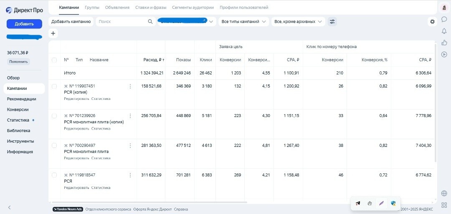Click the Пополнить balance button
Image resolution: width=451 pixels, height=214 pixels.
(18, 61)
